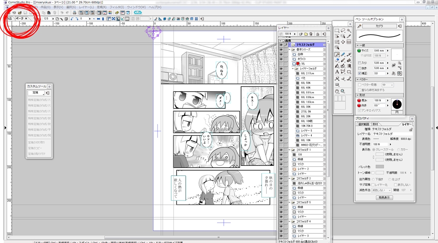Adjust the brush direction dial
The width and height of the screenshot is (438, 243).
point(397,104)
